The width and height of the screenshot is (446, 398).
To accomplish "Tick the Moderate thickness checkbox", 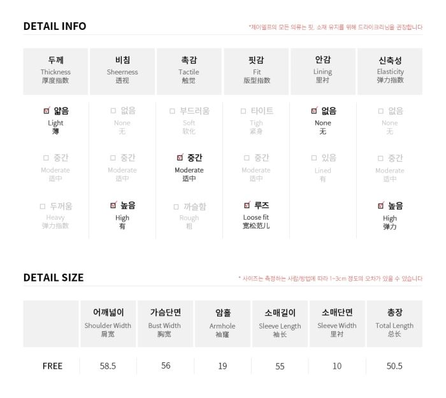I will (46, 158).
